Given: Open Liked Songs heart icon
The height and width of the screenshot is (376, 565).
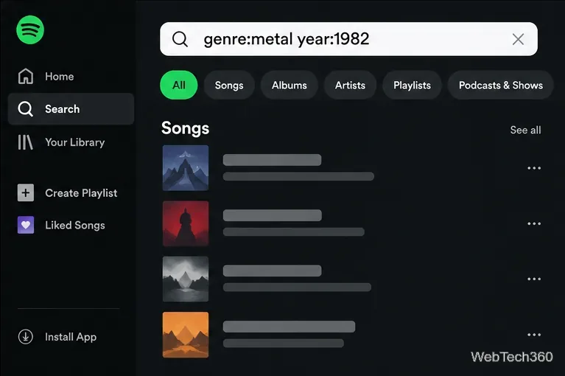Looking at the screenshot, I should point(26,225).
